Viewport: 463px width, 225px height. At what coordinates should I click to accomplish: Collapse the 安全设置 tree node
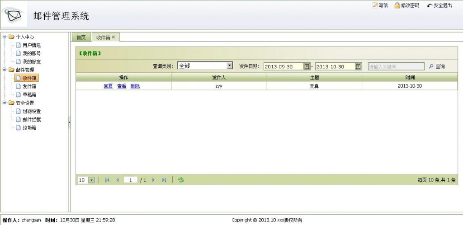(x=5, y=103)
